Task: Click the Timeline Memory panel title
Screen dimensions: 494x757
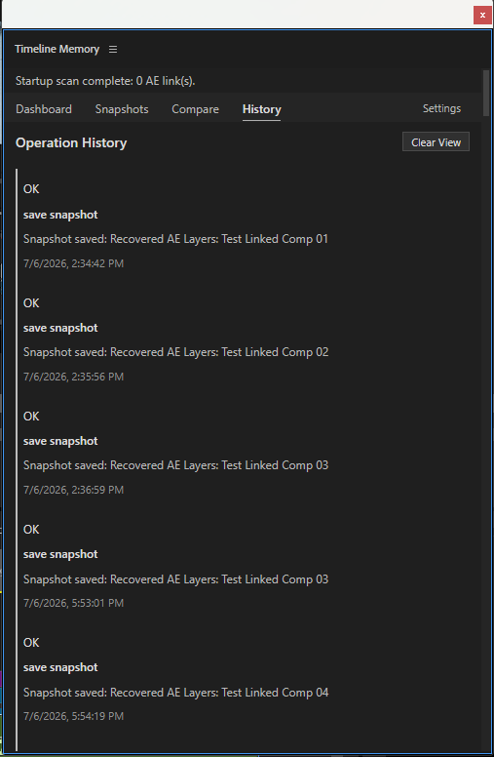Action: [57, 49]
